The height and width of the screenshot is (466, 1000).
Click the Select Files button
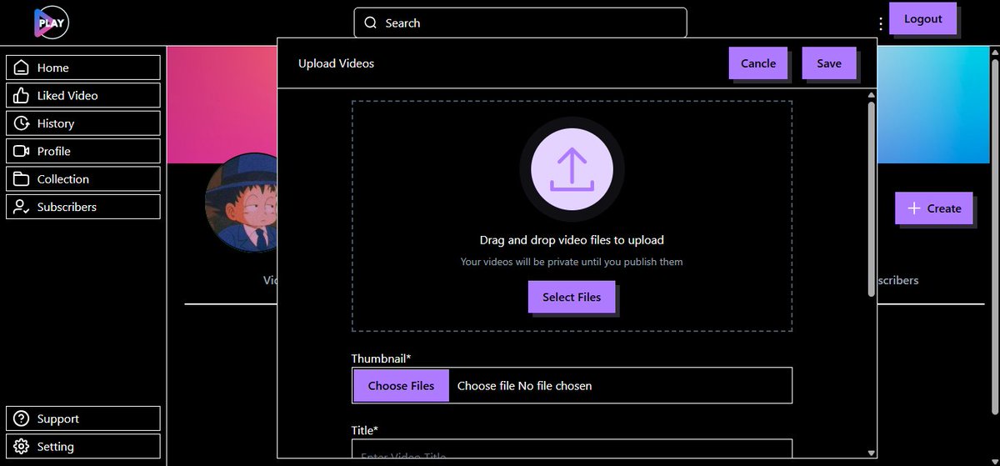click(x=572, y=297)
